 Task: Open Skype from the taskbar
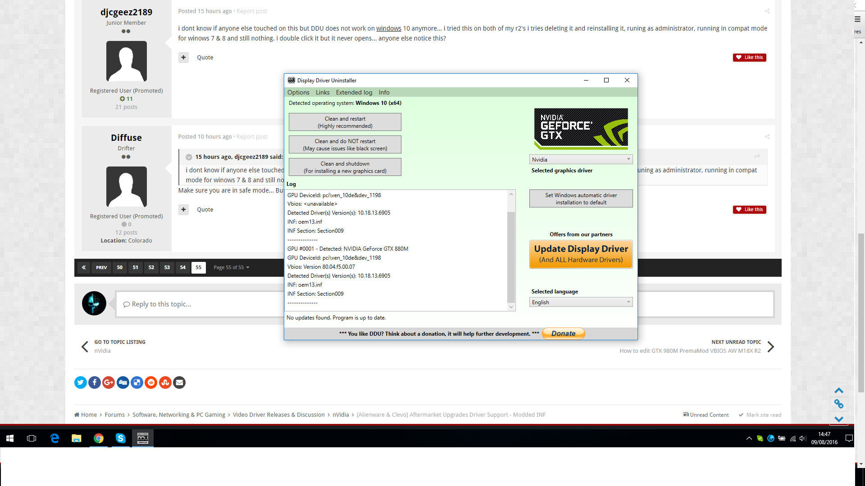[x=120, y=438]
